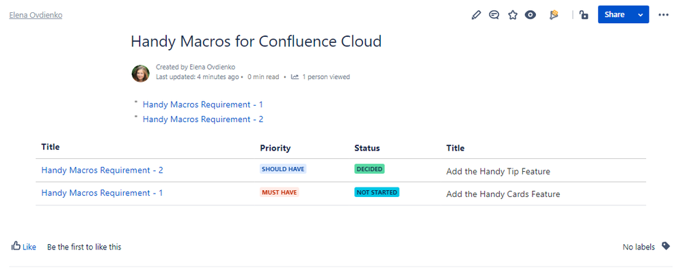Click the NOT STARTED status badge

click(377, 192)
